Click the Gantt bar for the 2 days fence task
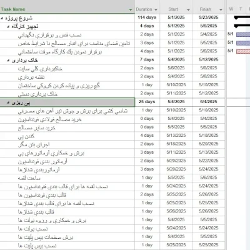This screenshot has width=250, height=250. tap(243, 34)
